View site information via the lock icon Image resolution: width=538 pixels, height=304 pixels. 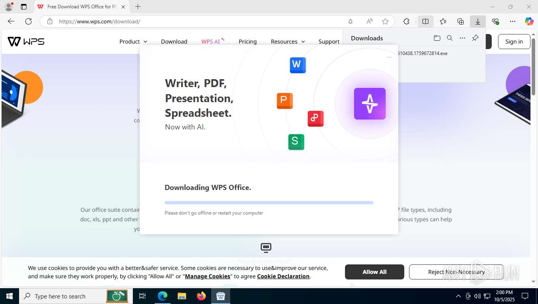[50, 21]
